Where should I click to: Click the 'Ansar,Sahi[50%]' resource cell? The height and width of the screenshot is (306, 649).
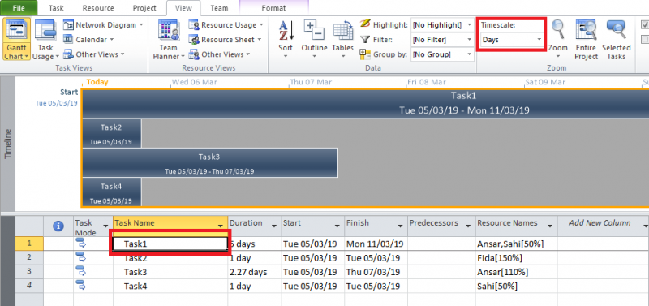(516, 244)
